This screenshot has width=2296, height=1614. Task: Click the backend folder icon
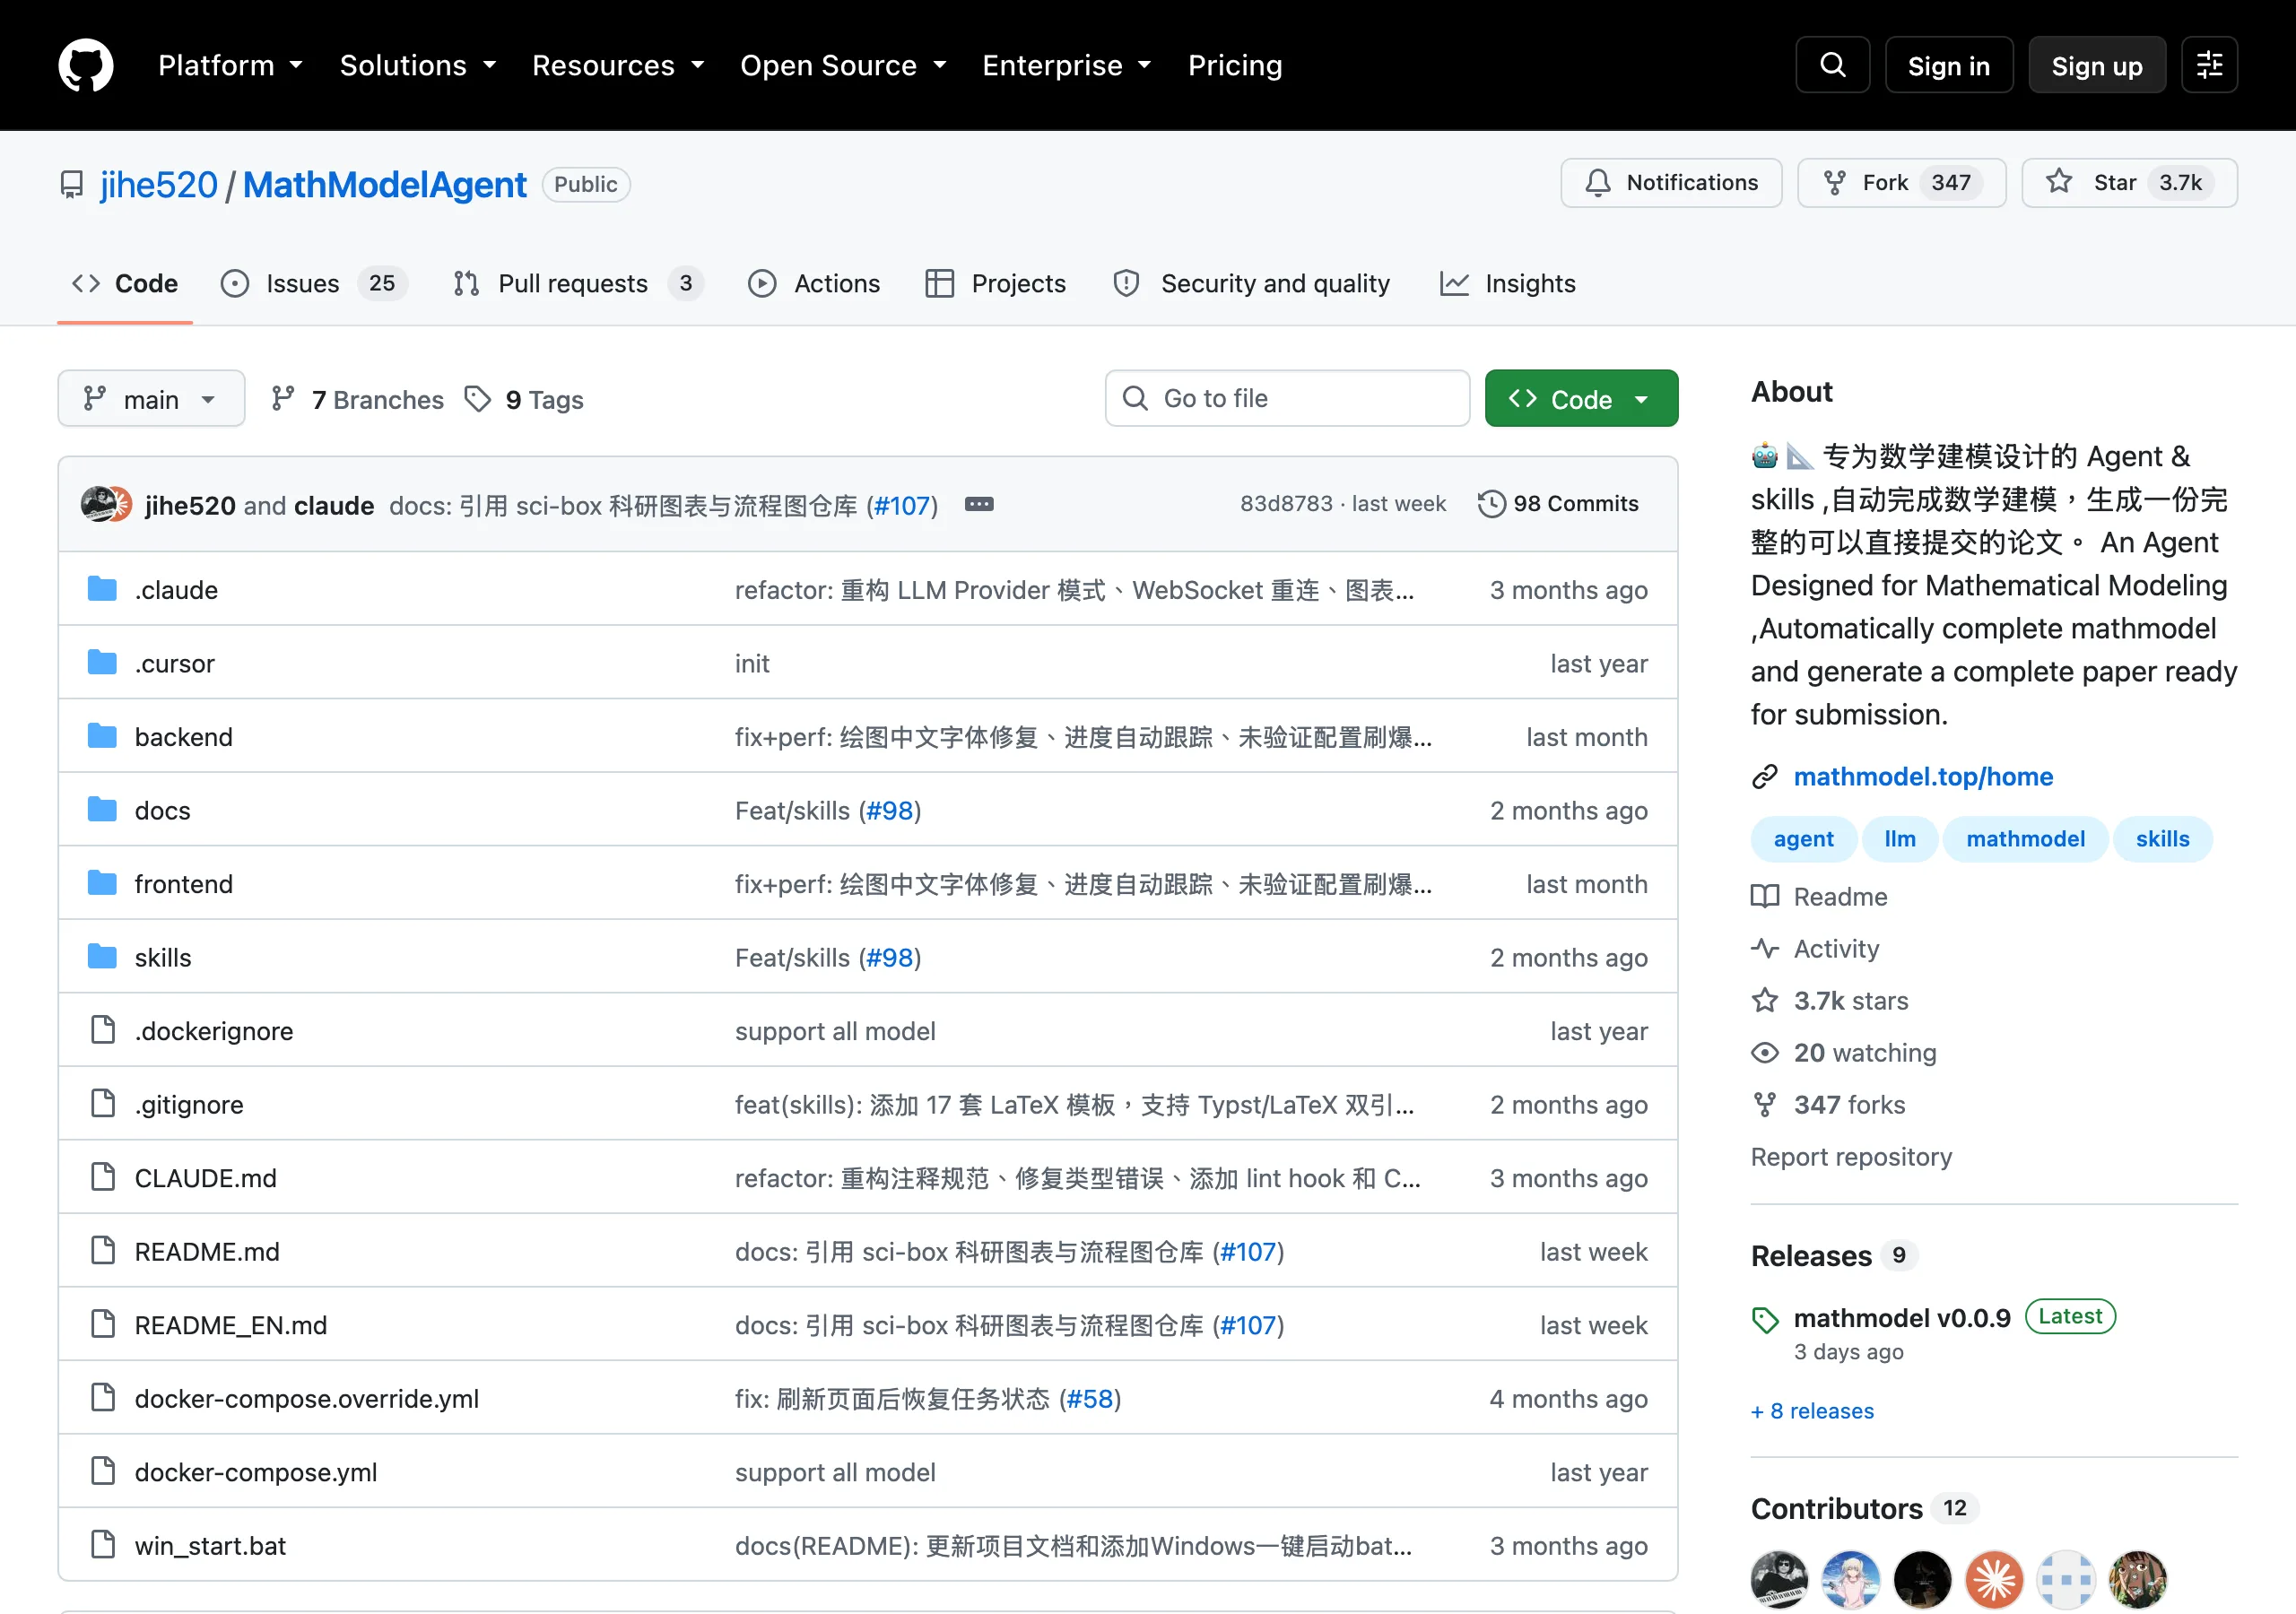102,736
